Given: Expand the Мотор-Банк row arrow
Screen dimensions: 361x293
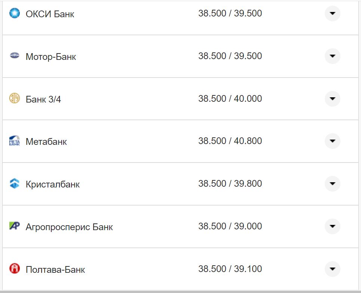Looking at the screenshot, I should [332, 56].
